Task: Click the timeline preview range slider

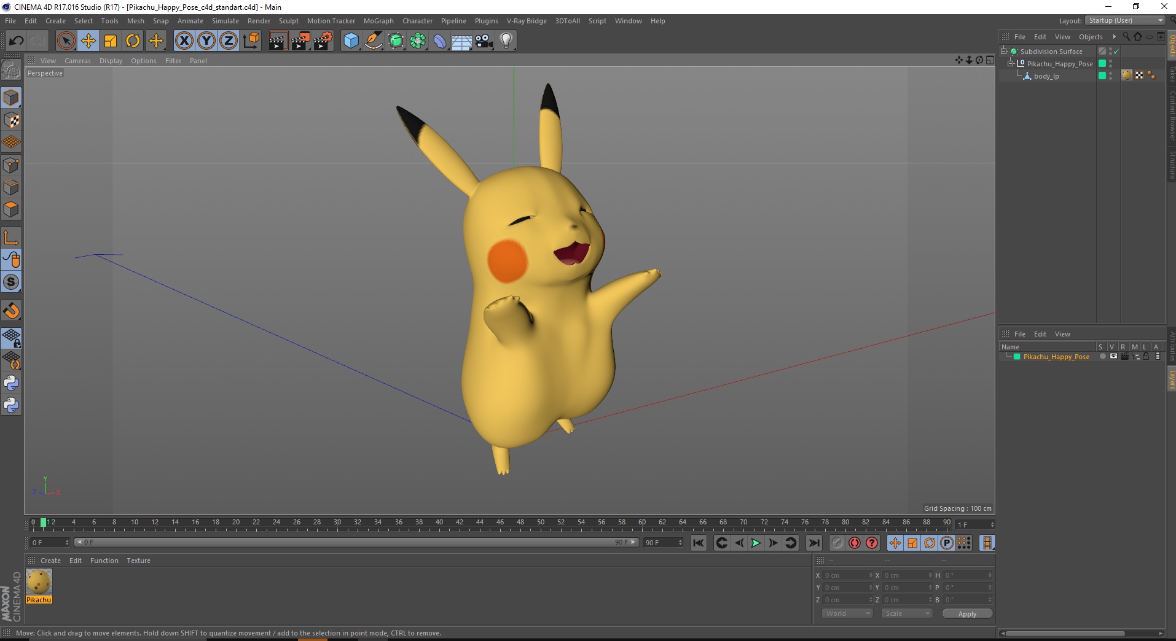Action: point(356,542)
